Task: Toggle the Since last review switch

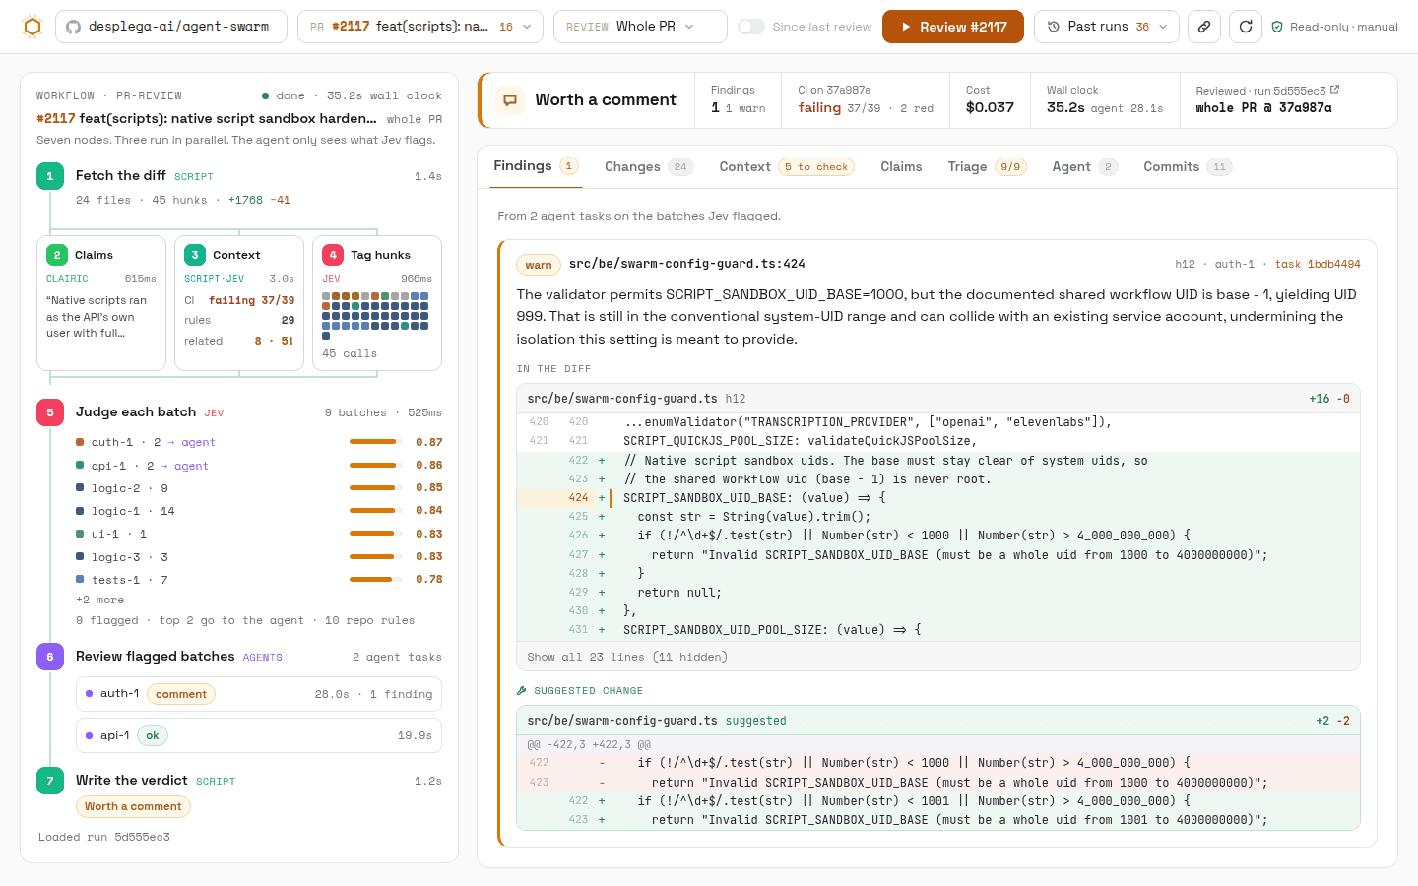Action: click(x=751, y=27)
